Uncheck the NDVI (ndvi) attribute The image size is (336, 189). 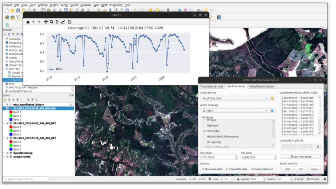pos(205,131)
